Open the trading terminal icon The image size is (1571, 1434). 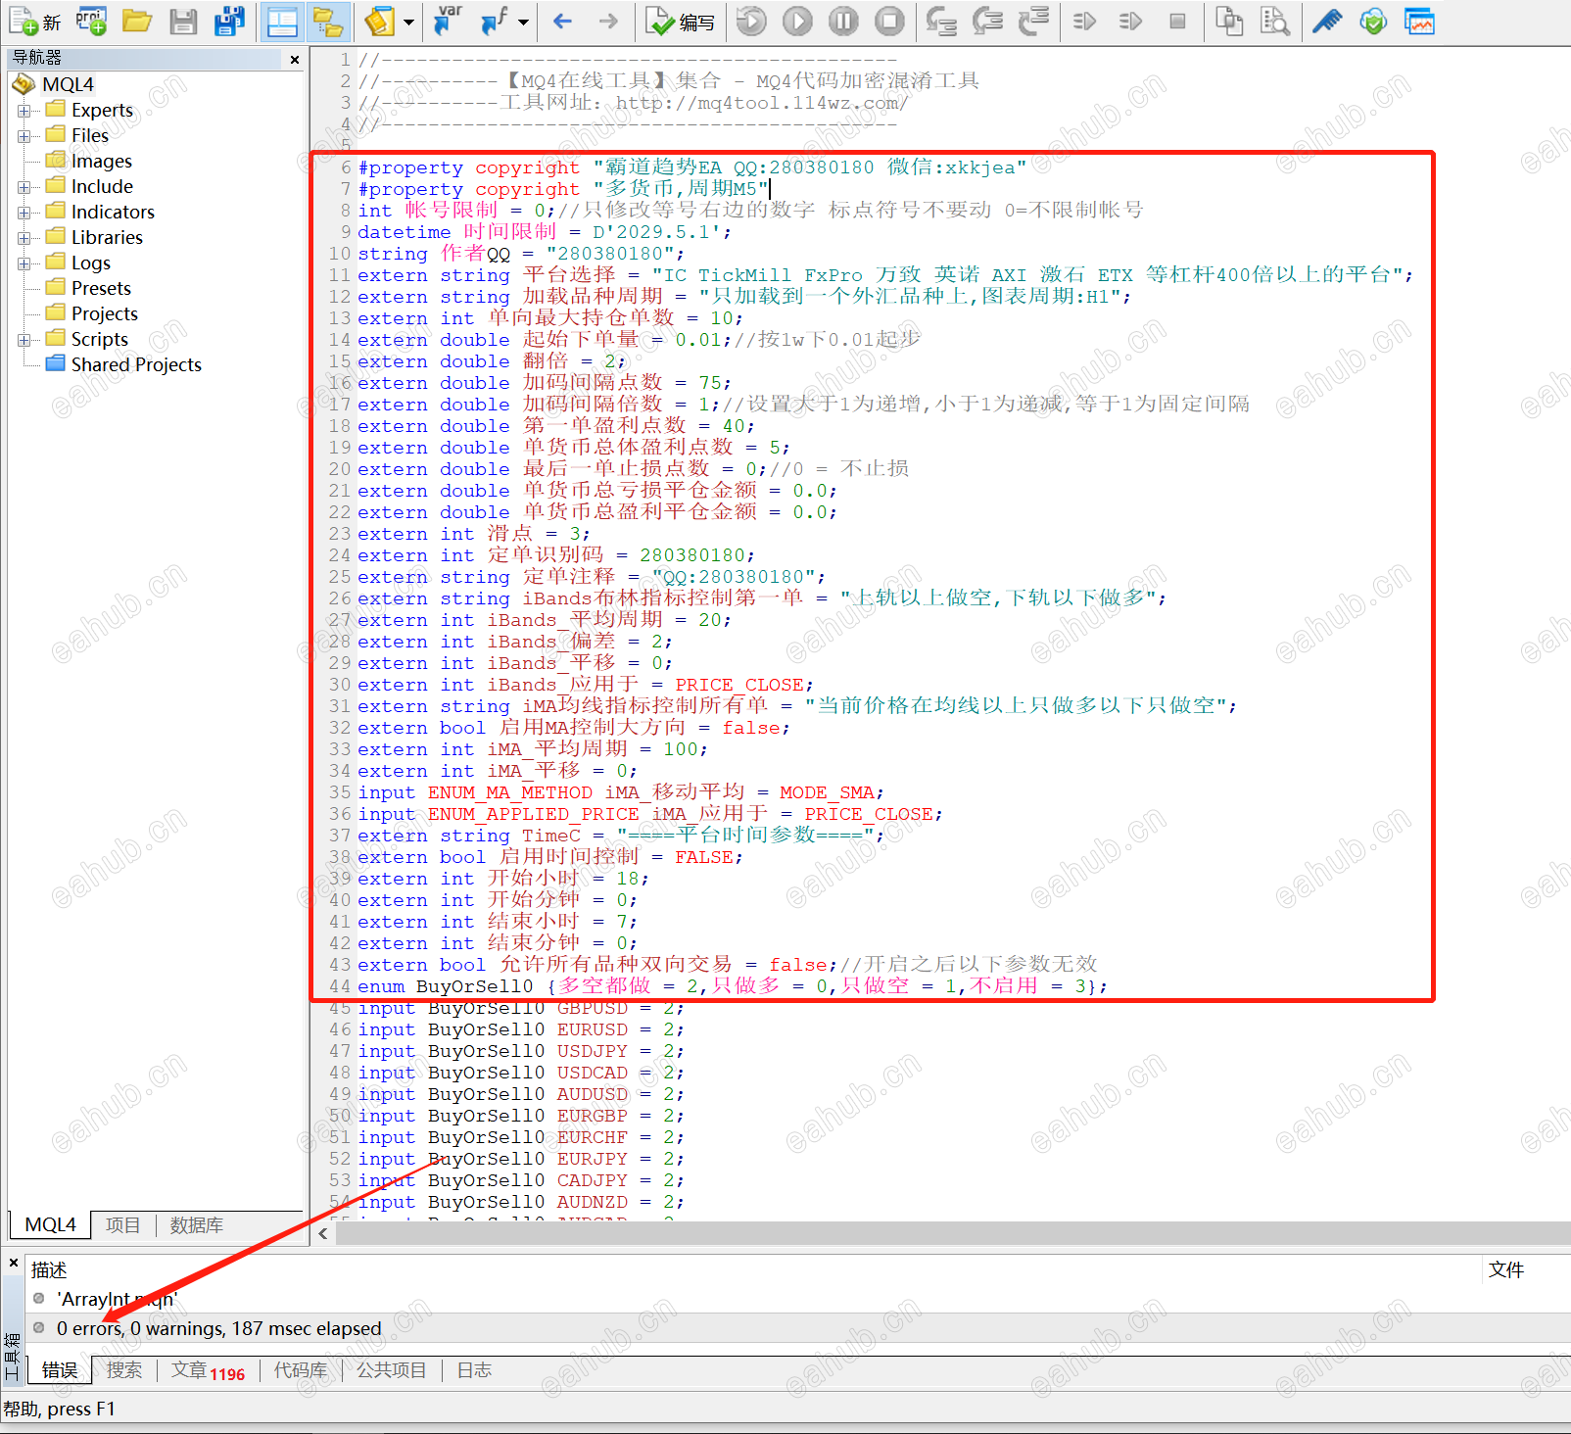[x=1419, y=22]
